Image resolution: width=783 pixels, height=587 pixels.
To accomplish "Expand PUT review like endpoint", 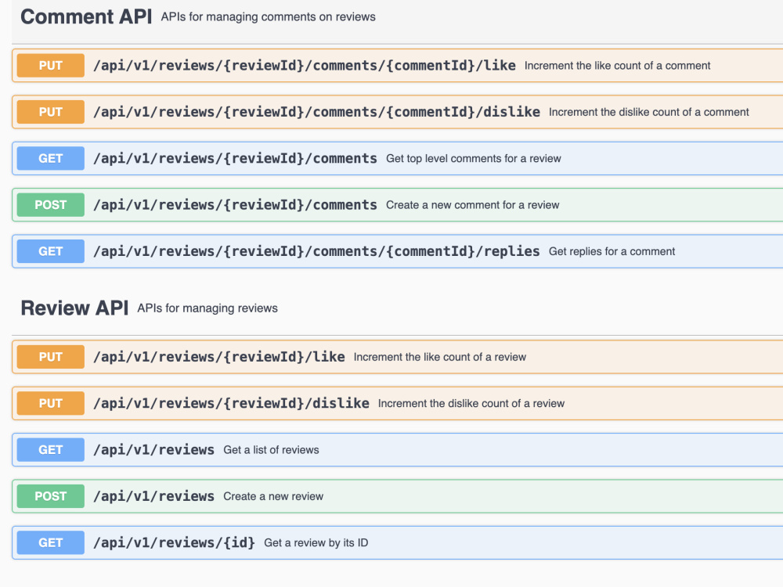I will [398, 357].
